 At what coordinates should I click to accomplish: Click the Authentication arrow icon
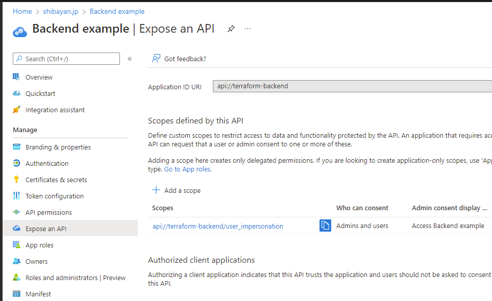click(x=16, y=163)
